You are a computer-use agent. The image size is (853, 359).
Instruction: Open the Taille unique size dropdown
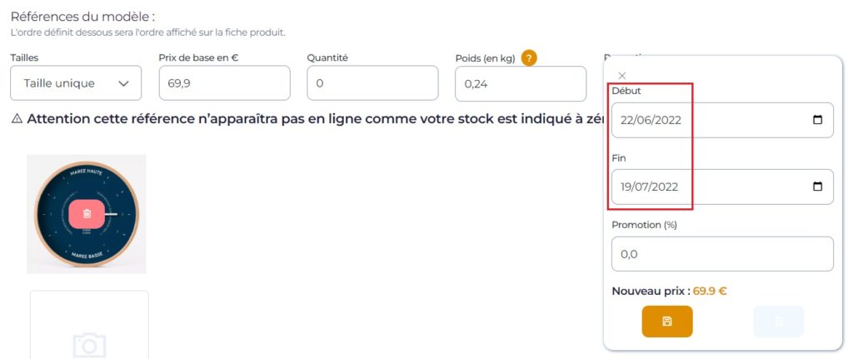(x=76, y=83)
